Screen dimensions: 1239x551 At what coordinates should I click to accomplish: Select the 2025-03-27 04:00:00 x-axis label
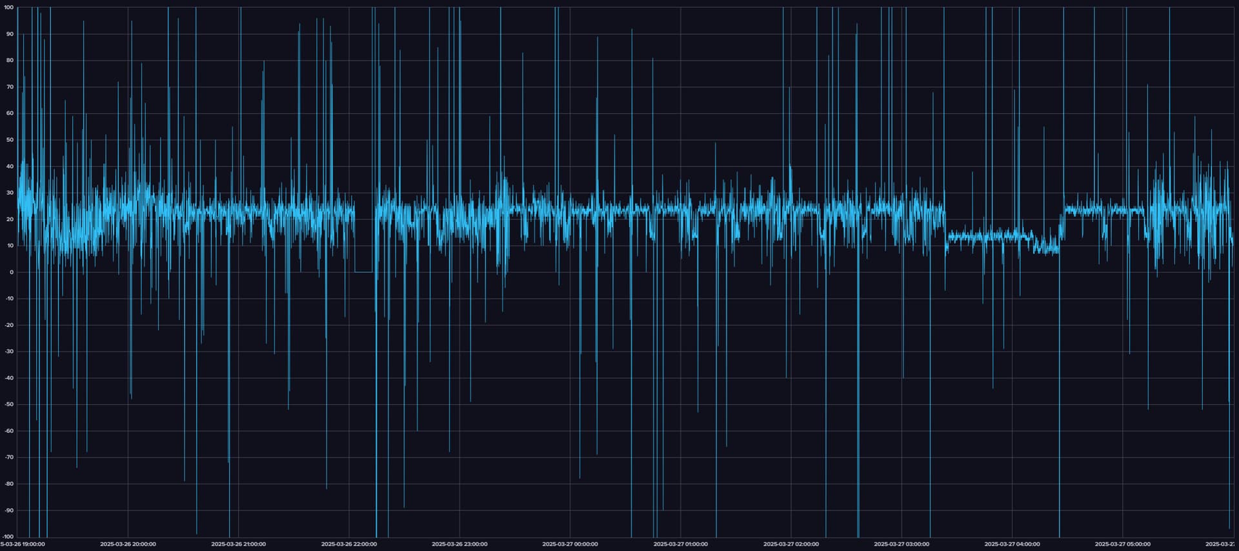[x=1012, y=545]
